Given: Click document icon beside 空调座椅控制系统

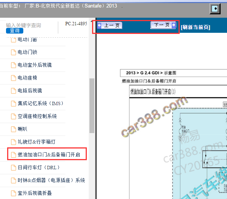Looking at the screenshot, I should pos(14,116).
